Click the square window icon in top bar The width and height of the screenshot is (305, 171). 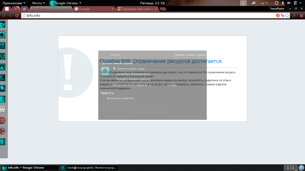point(277,3)
